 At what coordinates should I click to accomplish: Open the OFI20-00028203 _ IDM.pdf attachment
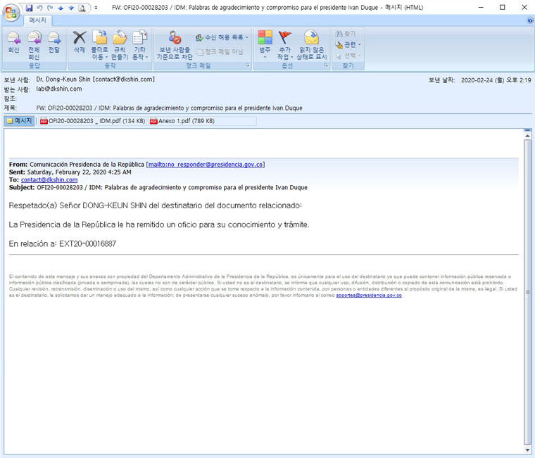[92, 121]
